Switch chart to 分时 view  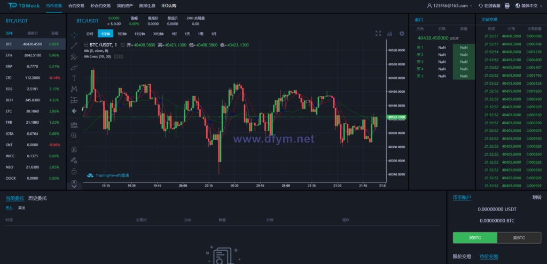click(x=90, y=34)
